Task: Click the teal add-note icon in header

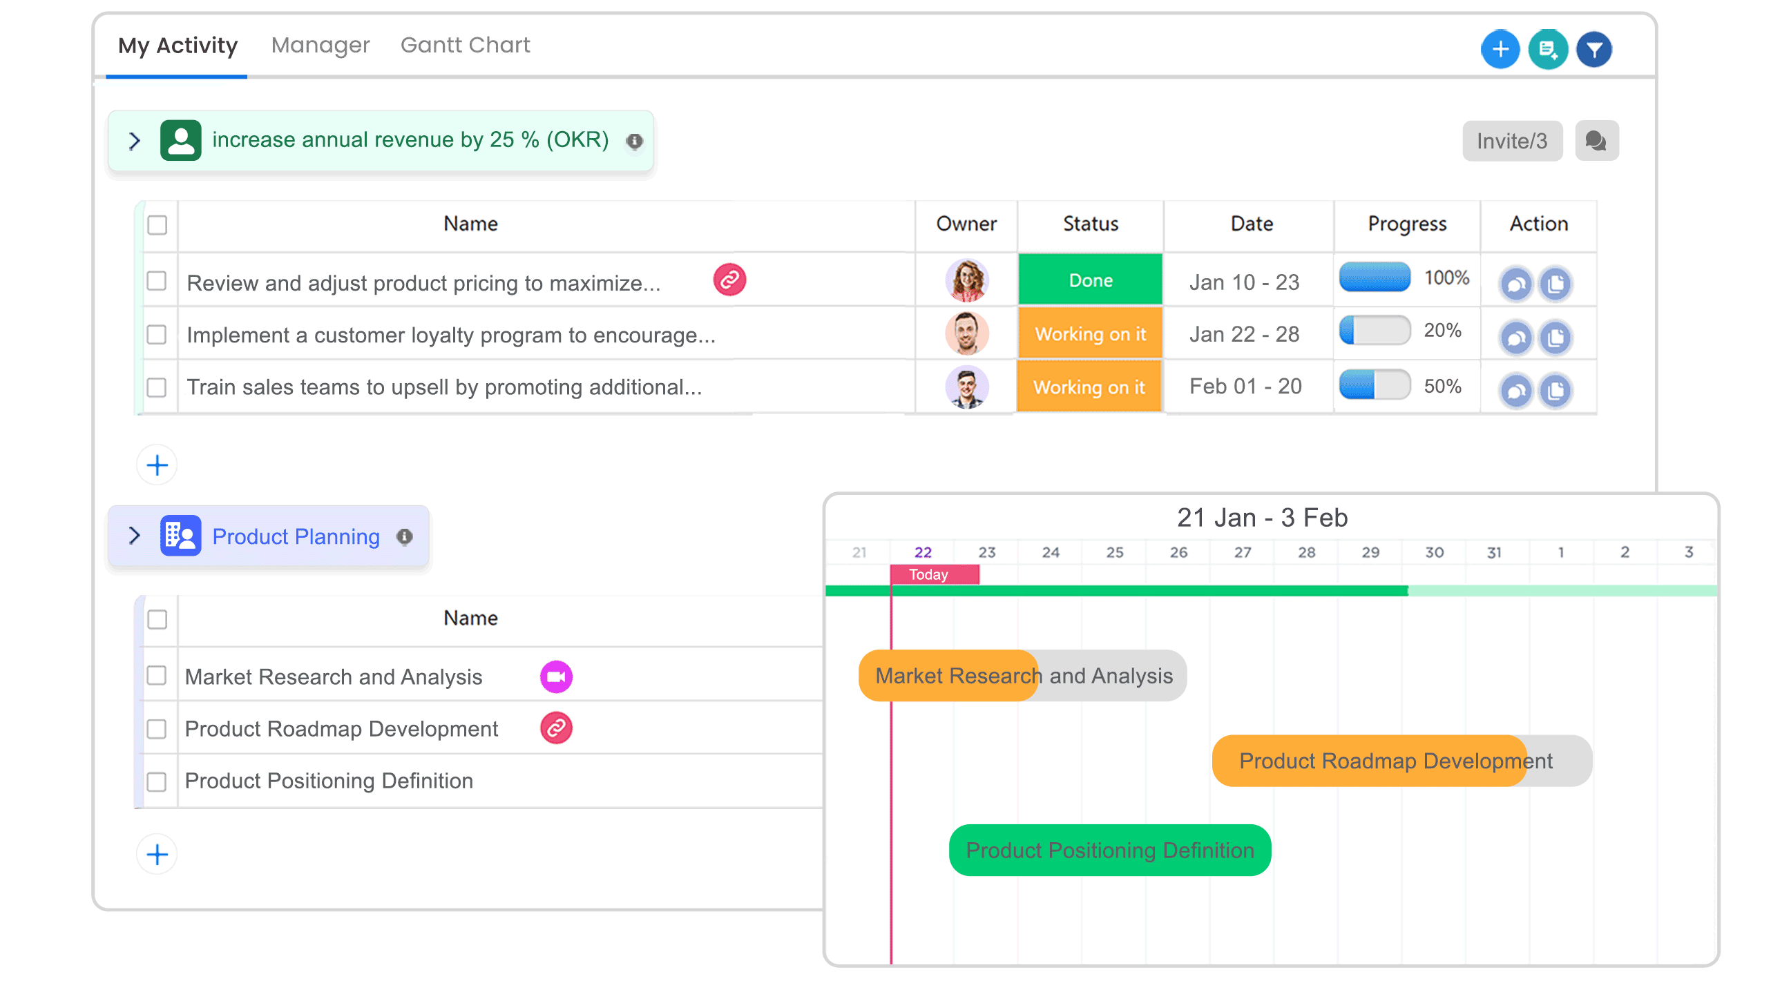Action: (x=1547, y=49)
